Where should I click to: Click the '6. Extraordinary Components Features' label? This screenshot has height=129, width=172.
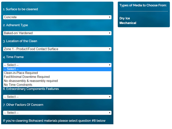[x=31, y=89]
